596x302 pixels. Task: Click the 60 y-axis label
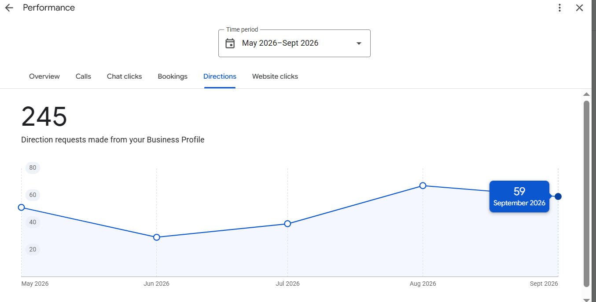point(33,195)
